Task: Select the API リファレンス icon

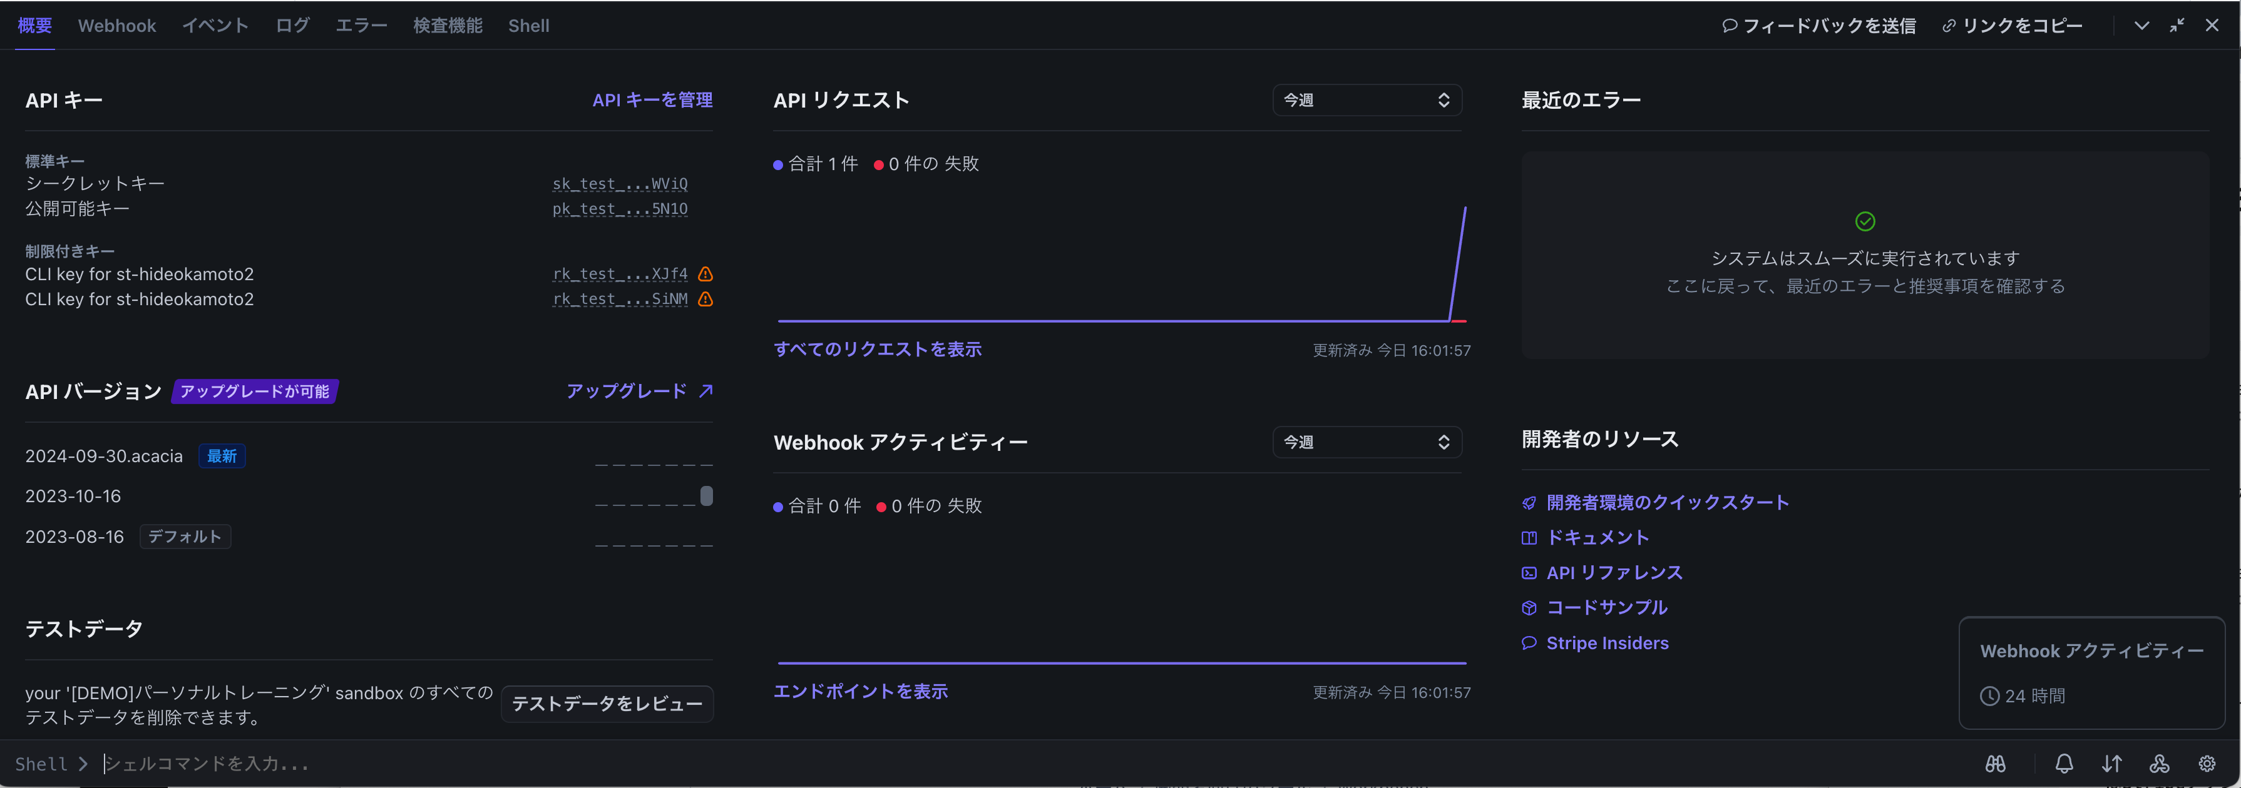Action: 1529,572
